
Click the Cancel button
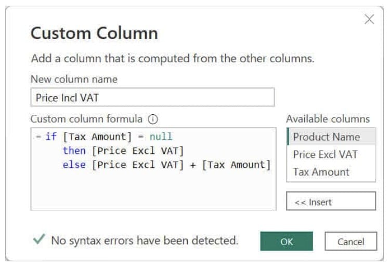[350, 241]
